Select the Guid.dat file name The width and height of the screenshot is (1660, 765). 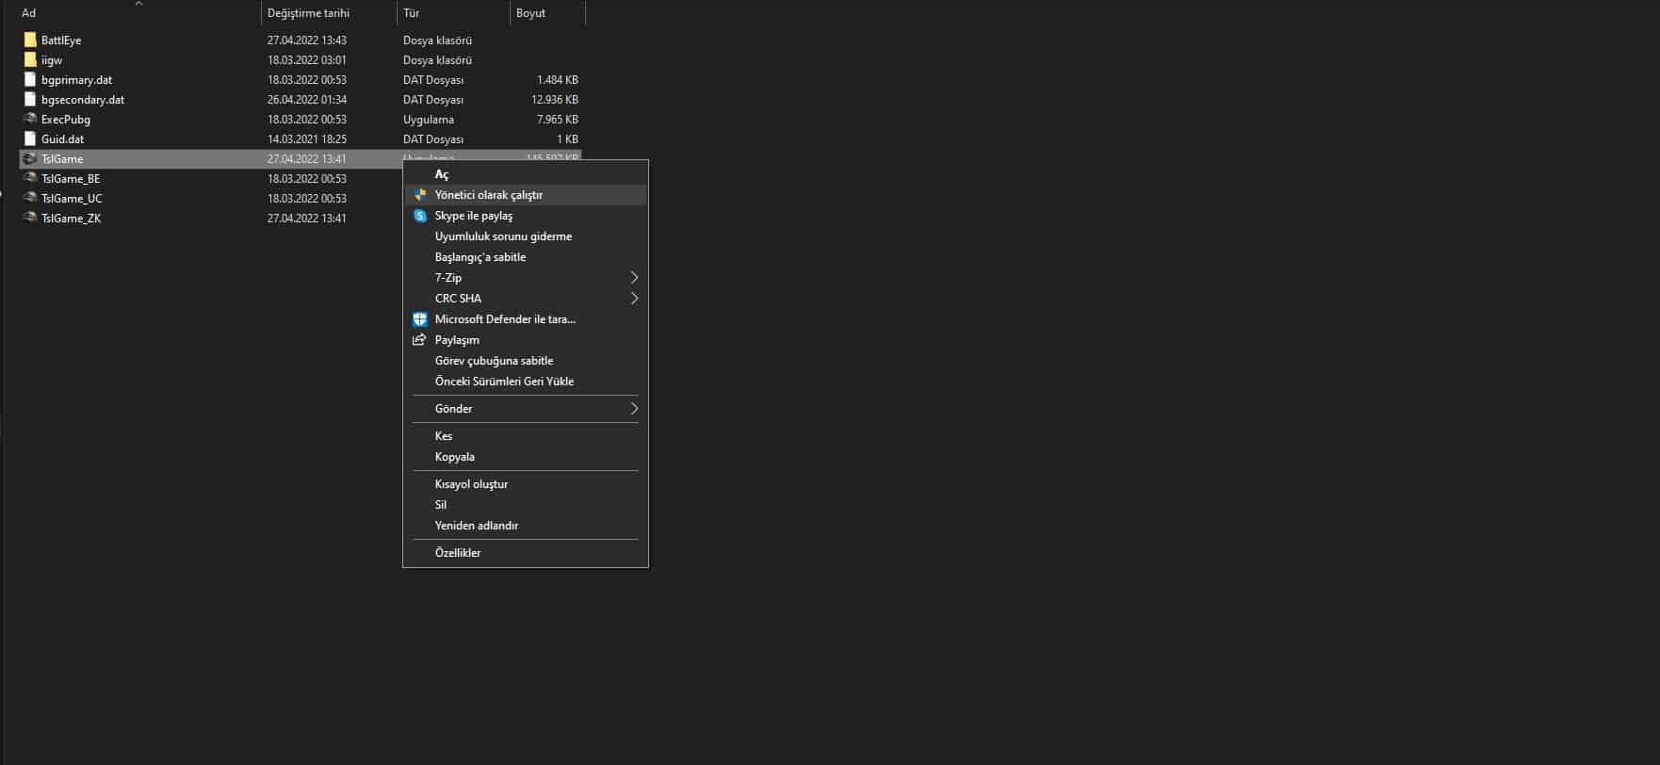tap(62, 139)
